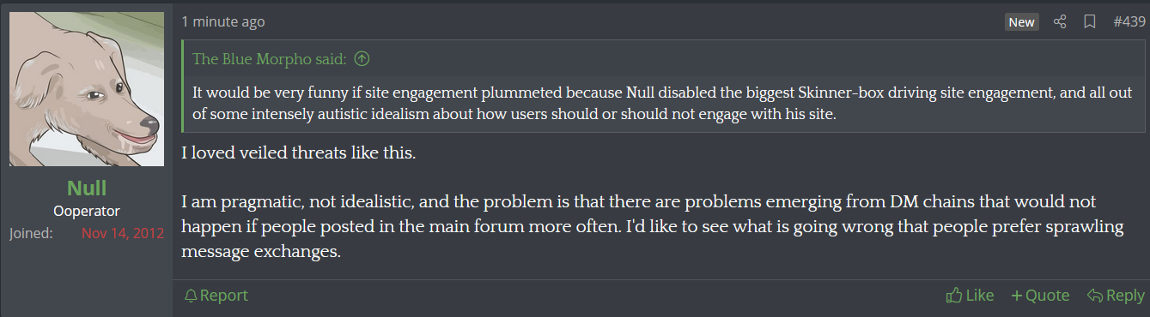Click the thumbs-up icon next to Like
This screenshot has width=1150, height=317.
pos(953,296)
